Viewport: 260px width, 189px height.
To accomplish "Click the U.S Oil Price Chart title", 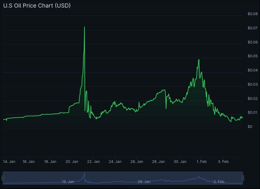I will (x=36, y=5).
